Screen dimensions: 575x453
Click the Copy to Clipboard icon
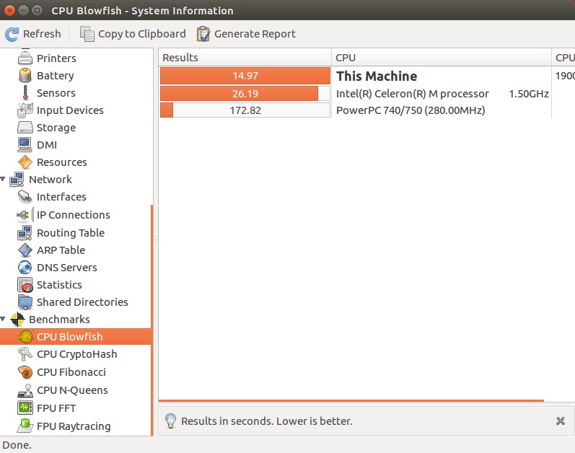click(87, 34)
